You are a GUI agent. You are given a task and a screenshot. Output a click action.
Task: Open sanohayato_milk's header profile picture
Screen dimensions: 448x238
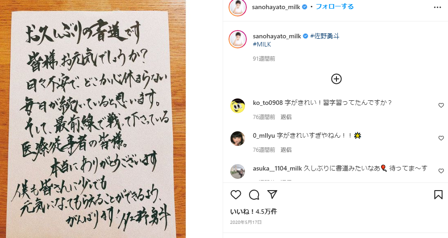238,7
